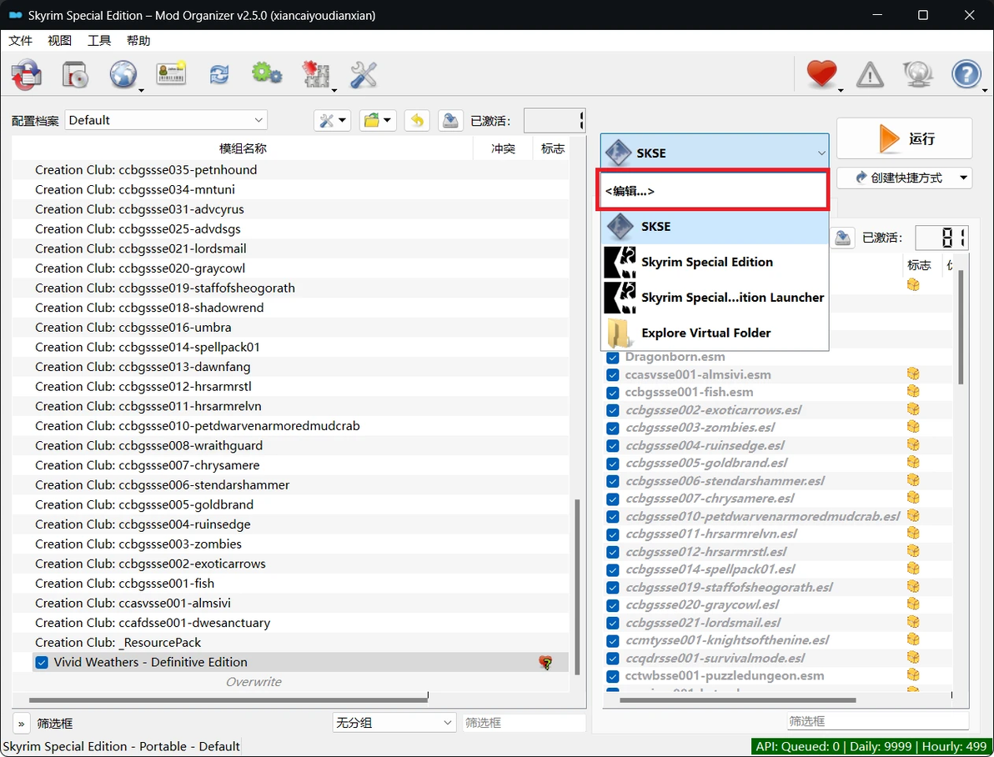Click the update globe icon

(x=917, y=74)
